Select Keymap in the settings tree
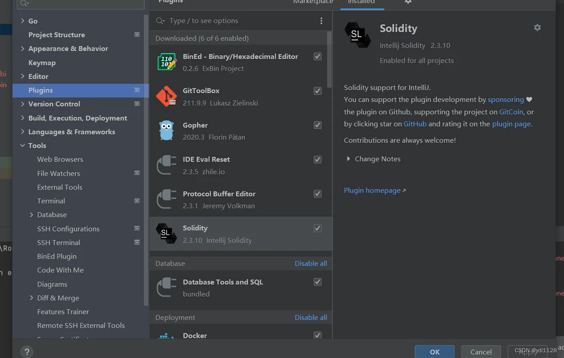This screenshot has width=564, height=358. pyautogui.click(x=42, y=63)
